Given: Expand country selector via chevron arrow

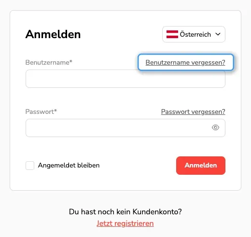Looking at the screenshot, I should [218, 34].
